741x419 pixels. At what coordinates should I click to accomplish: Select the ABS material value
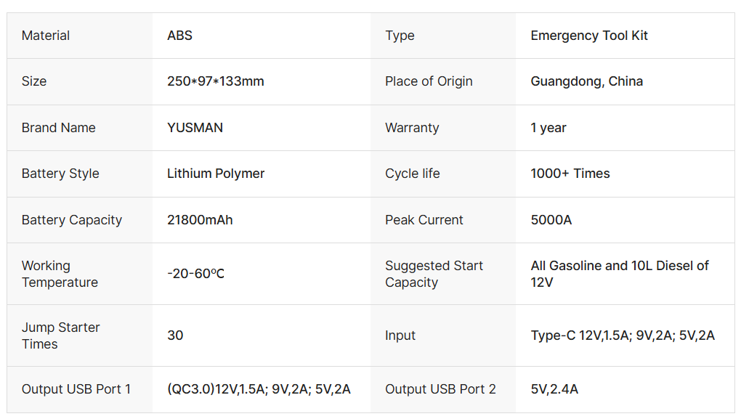coord(179,36)
